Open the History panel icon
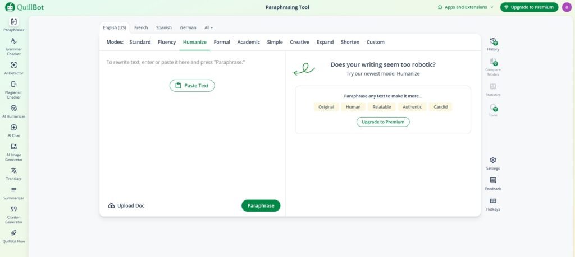 coord(492,45)
